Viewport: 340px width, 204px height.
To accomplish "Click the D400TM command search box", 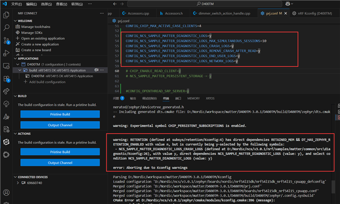I will tap(205, 4).
